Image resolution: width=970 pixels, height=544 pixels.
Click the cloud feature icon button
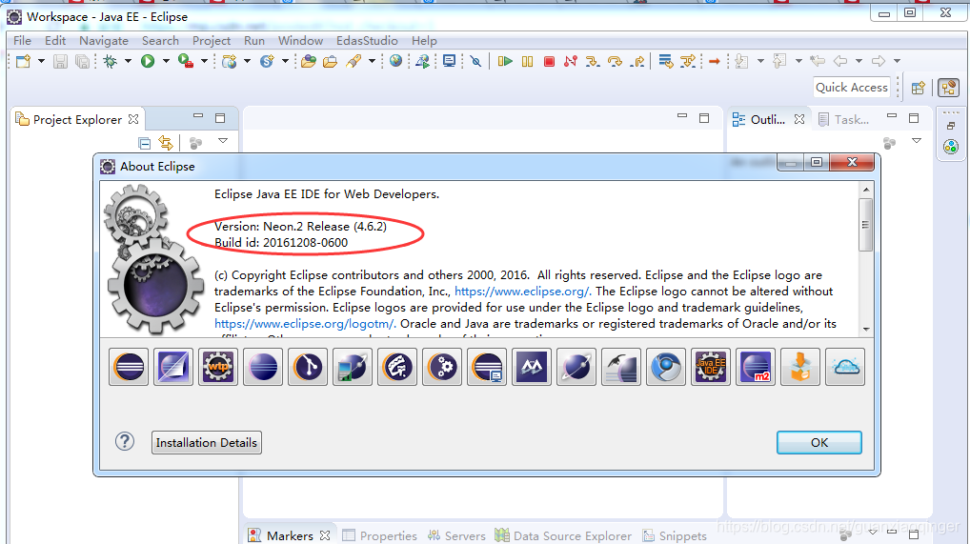[844, 367]
